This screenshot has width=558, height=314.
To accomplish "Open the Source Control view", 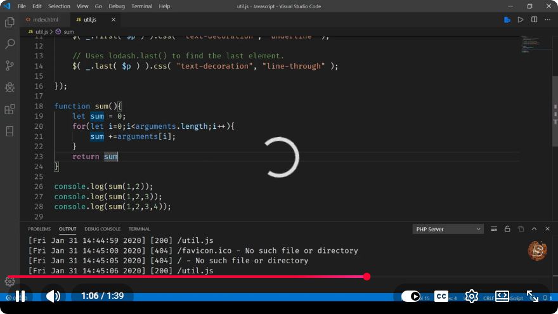I will point(10,65).
